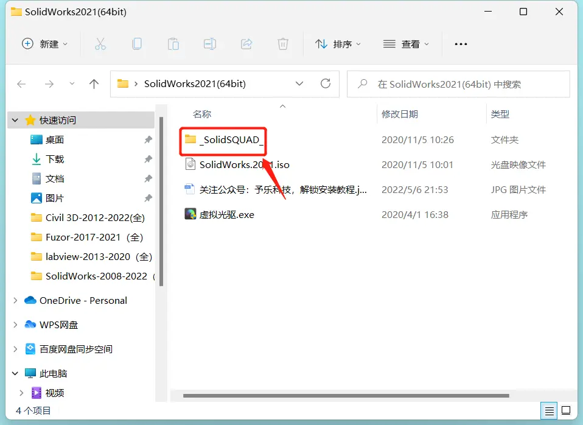Image resolution: width=583 pixels, height=425 pixels.
Task: Click the Copy icon in toolbar
Action: pyautogui.click(x=137, y=44)
